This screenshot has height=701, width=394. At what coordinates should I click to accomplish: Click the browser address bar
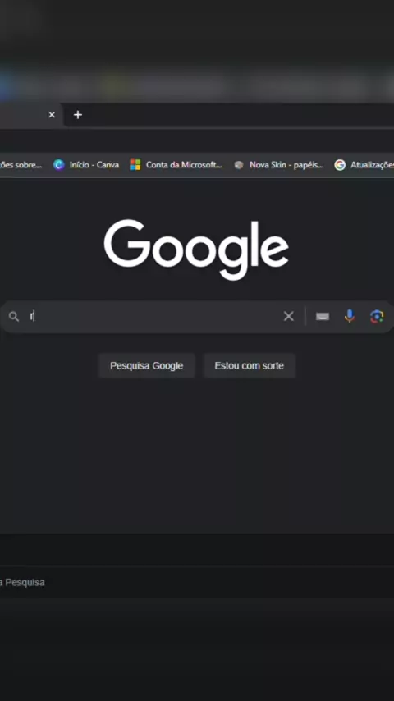coord(197,140)
